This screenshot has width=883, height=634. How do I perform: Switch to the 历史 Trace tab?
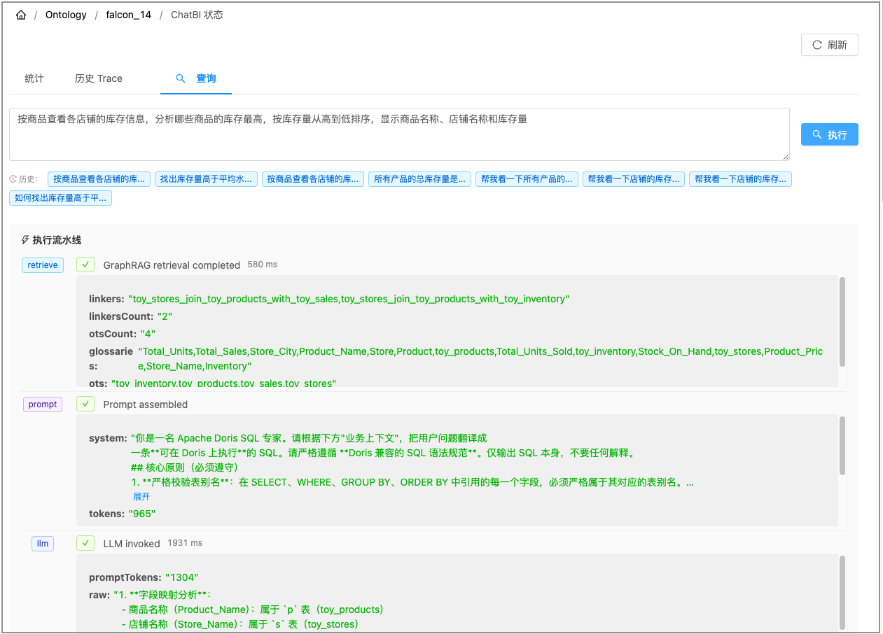(x=99, y=78)
